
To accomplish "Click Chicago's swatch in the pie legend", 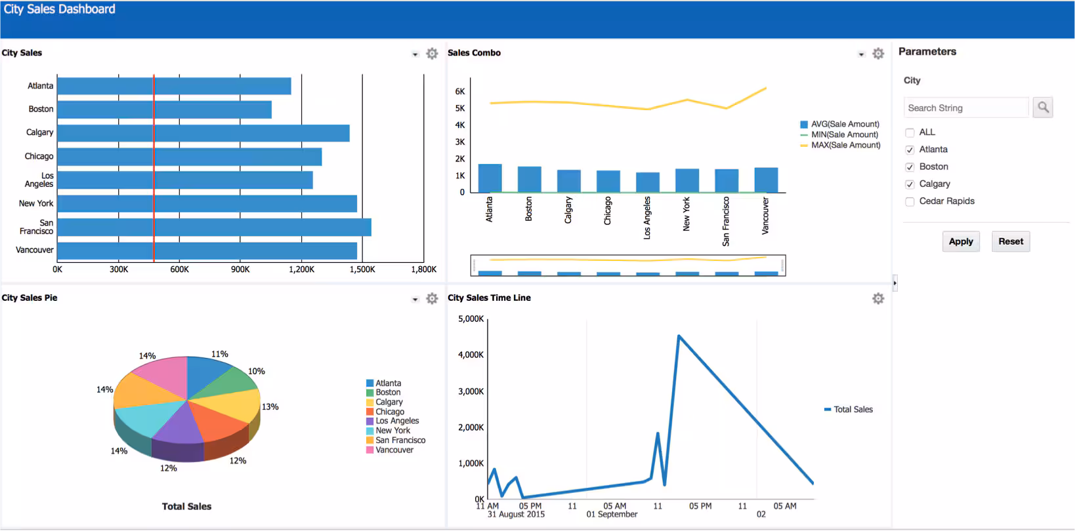I will pos(370,412).
